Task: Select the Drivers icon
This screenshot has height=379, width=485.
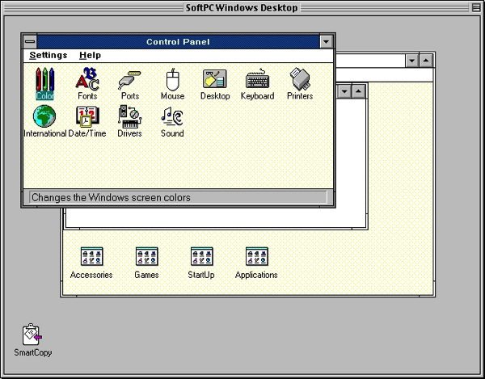Action: (129, 117)
